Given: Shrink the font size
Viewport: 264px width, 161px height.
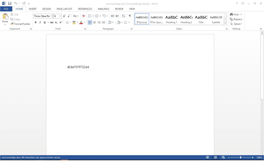Looking at the screenshot, I should [x=69, y=16].
